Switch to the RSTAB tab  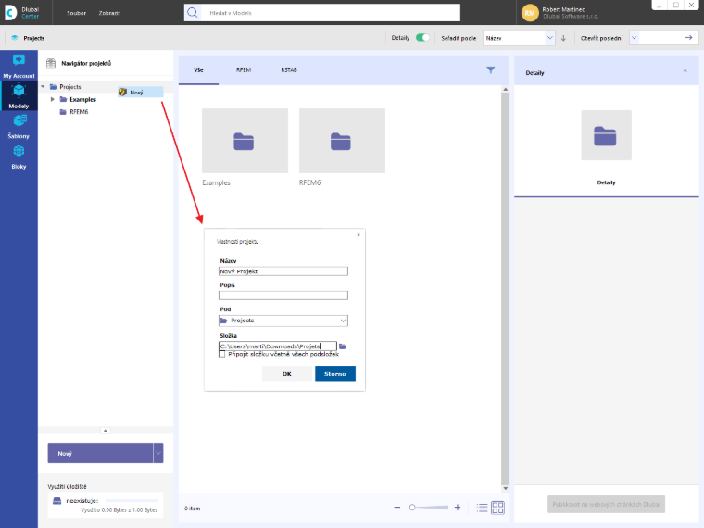pyautogui.click(x=289, y=70)
